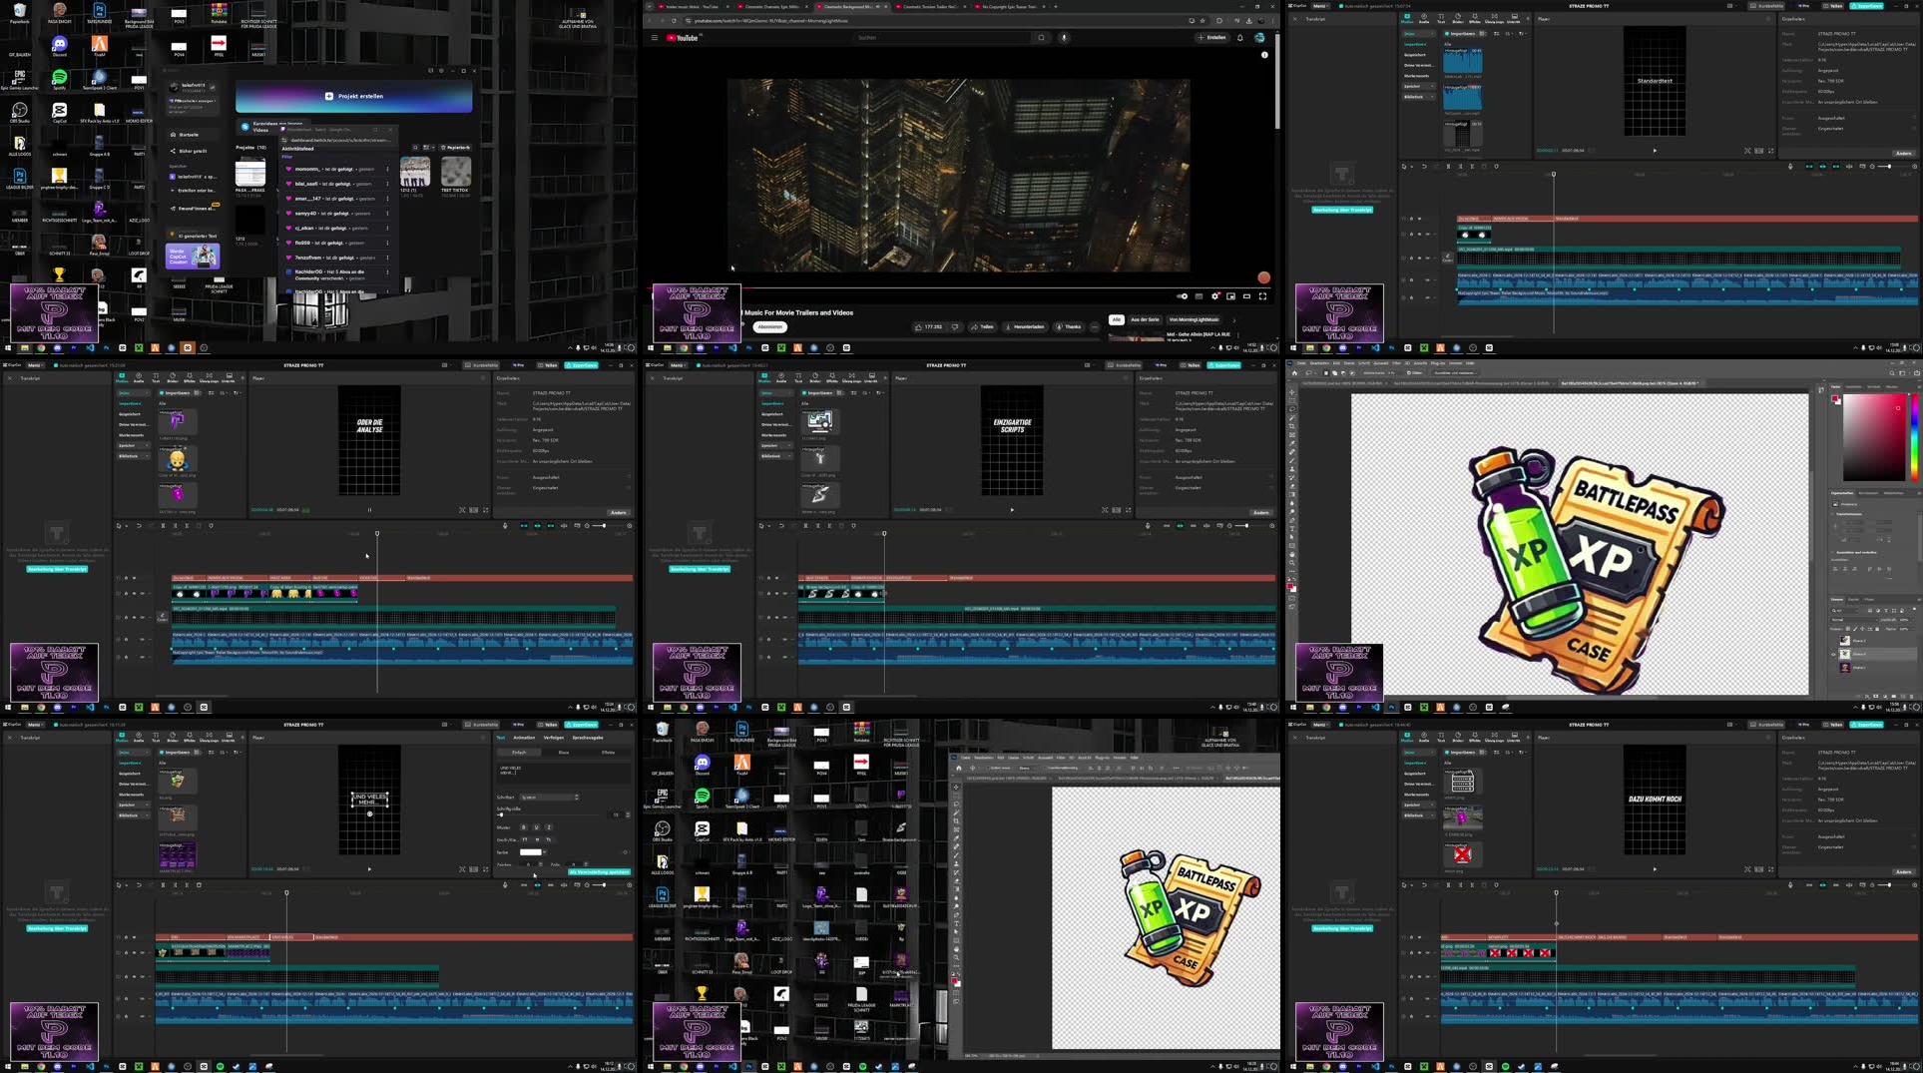Click the Photoshop hue slider strip
Image resolution: width=1923 pixels, height=1073 pixels.
1914,437
